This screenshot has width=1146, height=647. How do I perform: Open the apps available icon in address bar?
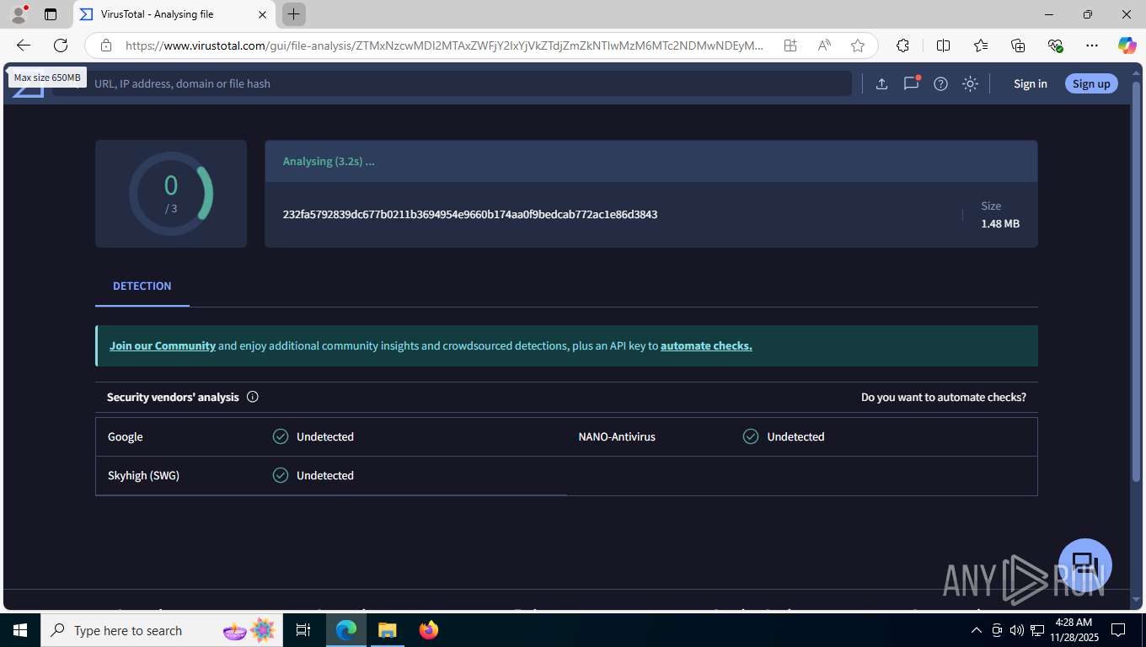coord(790,45)
